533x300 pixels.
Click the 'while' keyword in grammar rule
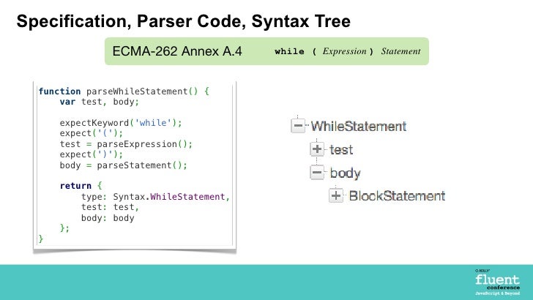coord(289,52)
